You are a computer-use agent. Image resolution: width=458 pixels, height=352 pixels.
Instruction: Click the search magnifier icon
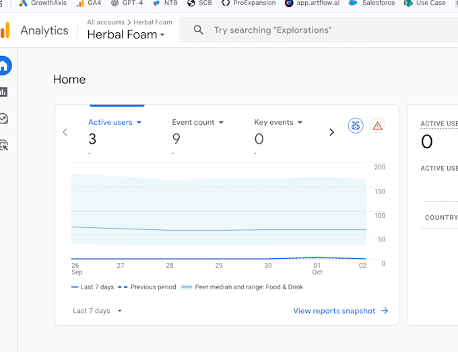(x=198, y=30)
